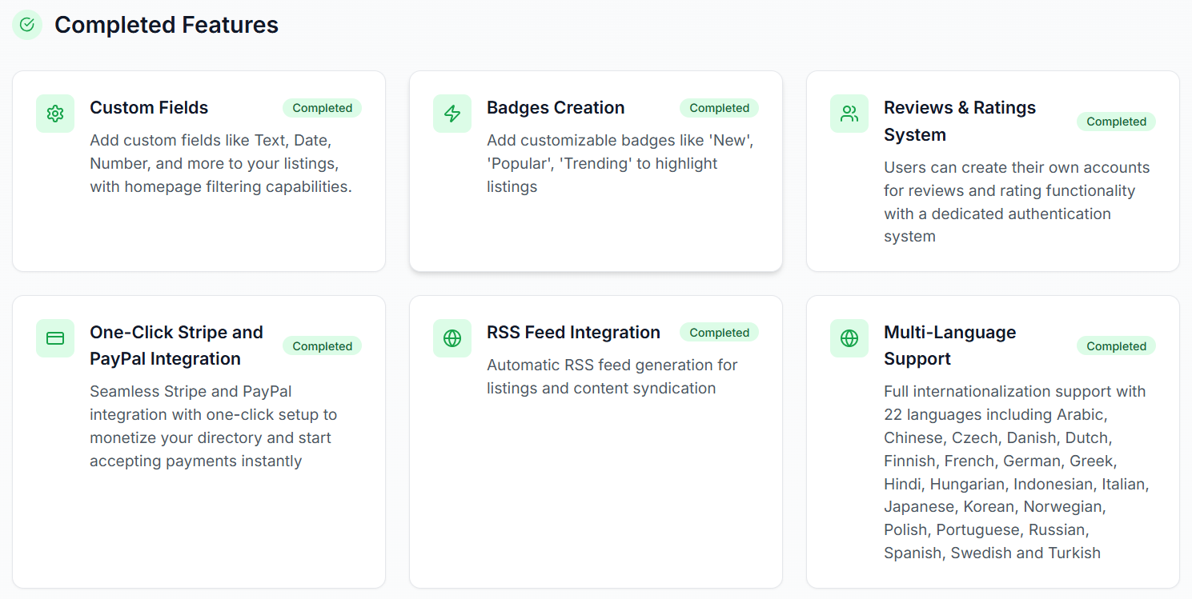Screen dimensions: 1192x599
Task: Click the RSS Feed Integration title
Action: (x=573, y=333)
